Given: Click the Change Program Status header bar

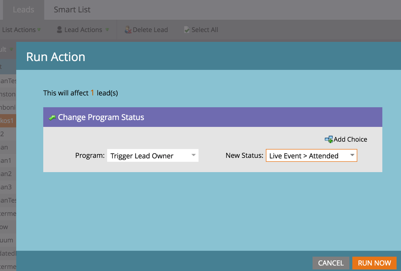Looking at the screenshot, I should 212,117.
